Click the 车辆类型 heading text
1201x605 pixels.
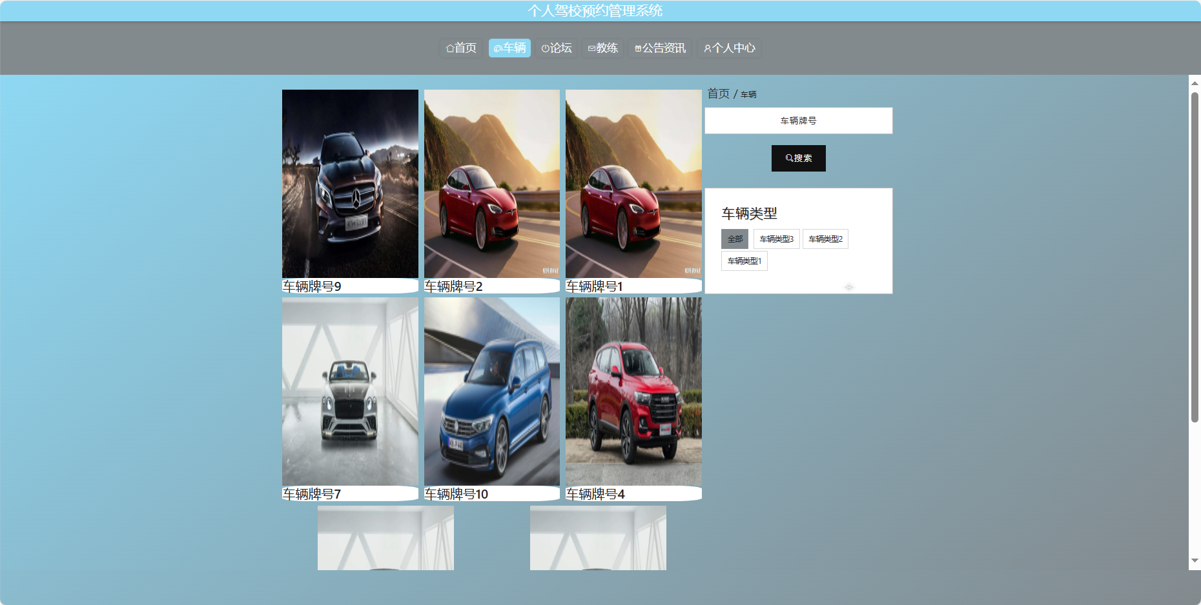(x=749, y=213)
